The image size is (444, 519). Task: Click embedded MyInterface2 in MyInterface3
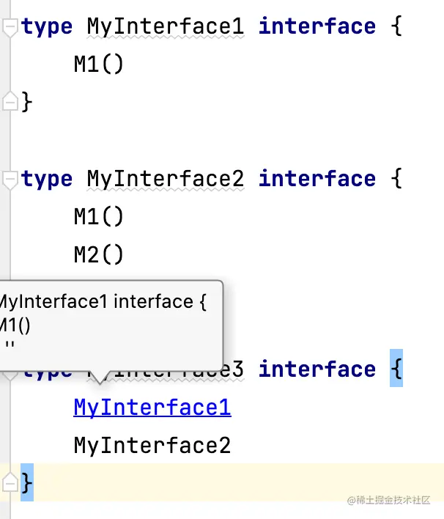152,446
